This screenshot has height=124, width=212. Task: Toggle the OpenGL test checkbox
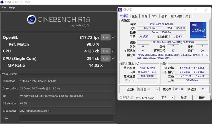113,38
